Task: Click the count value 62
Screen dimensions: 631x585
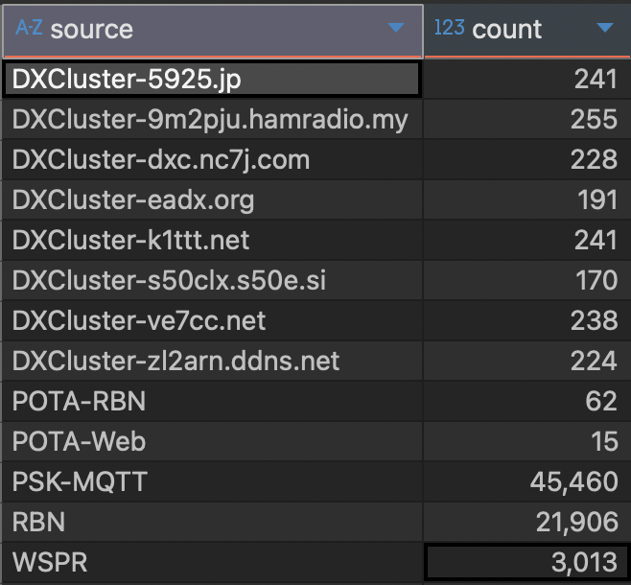Action: [x=601, y=401]
